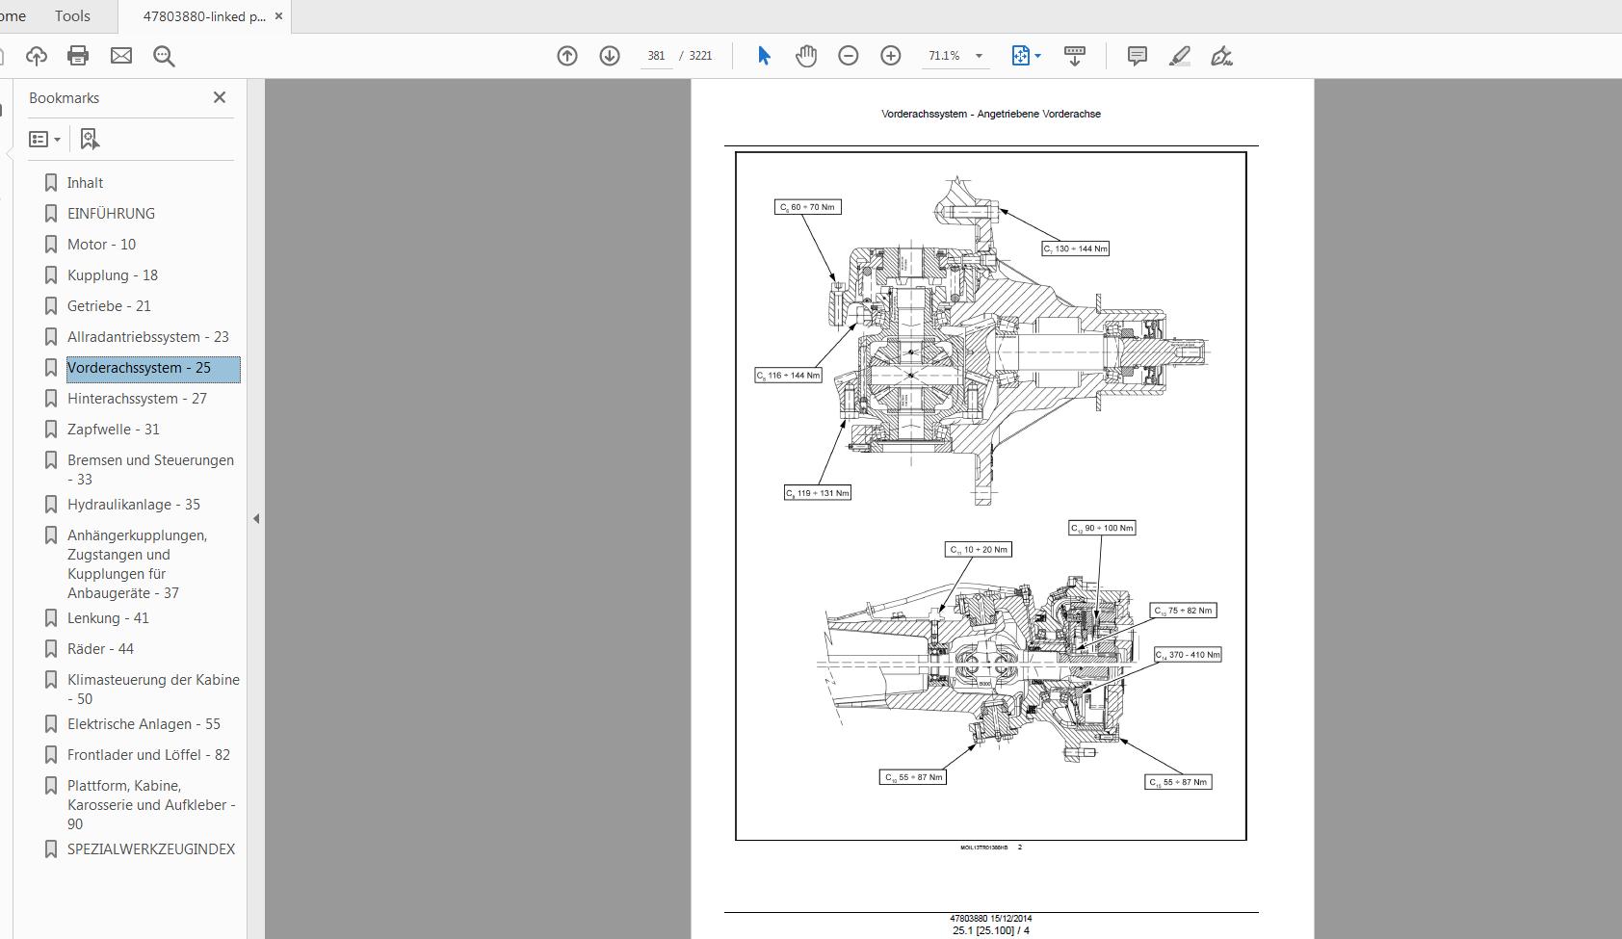
Task: Open Frontlader und Löffel - 82 bookmark
Action: pyautogui.click(x=148, y=755)
